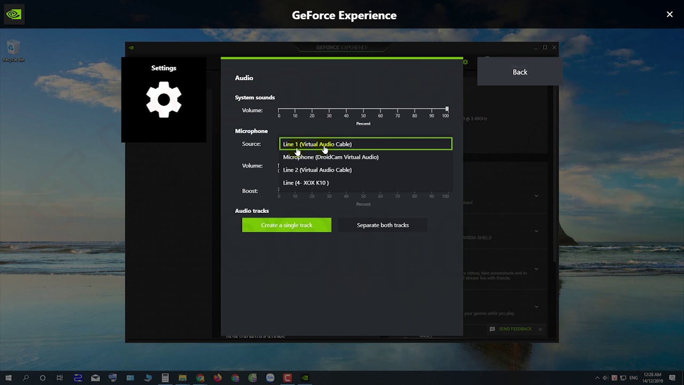
Task: Click the NVIDIA GeForce Experience taskbar icon
Action: (x=305, y=378)
